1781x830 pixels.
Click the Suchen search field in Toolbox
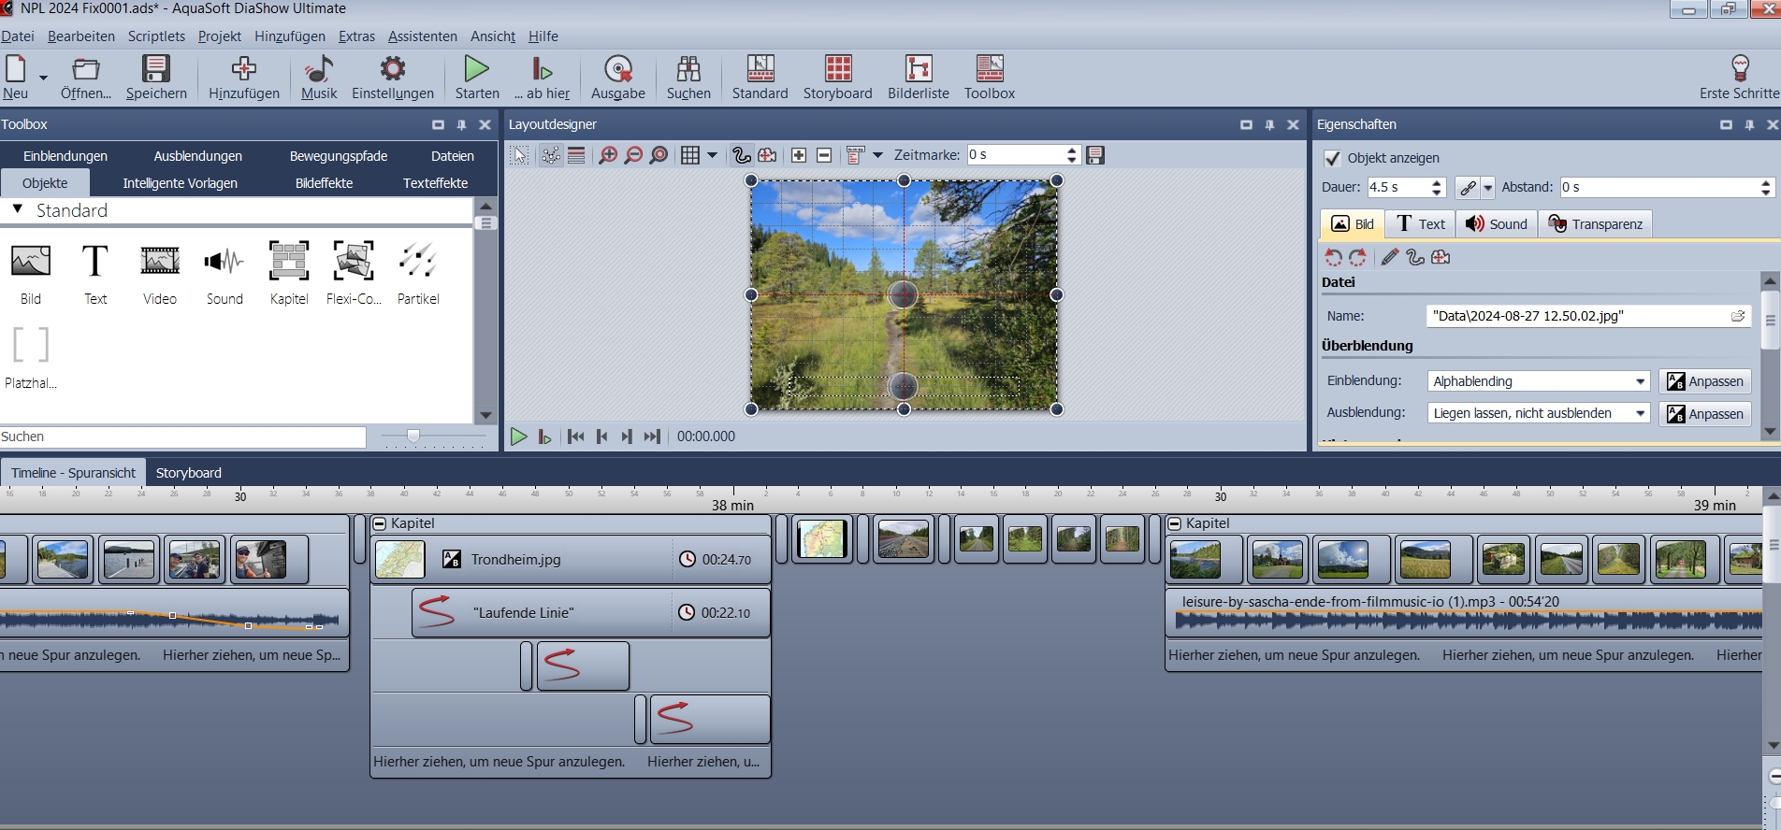pyautogui.click(x=182, y=436)
